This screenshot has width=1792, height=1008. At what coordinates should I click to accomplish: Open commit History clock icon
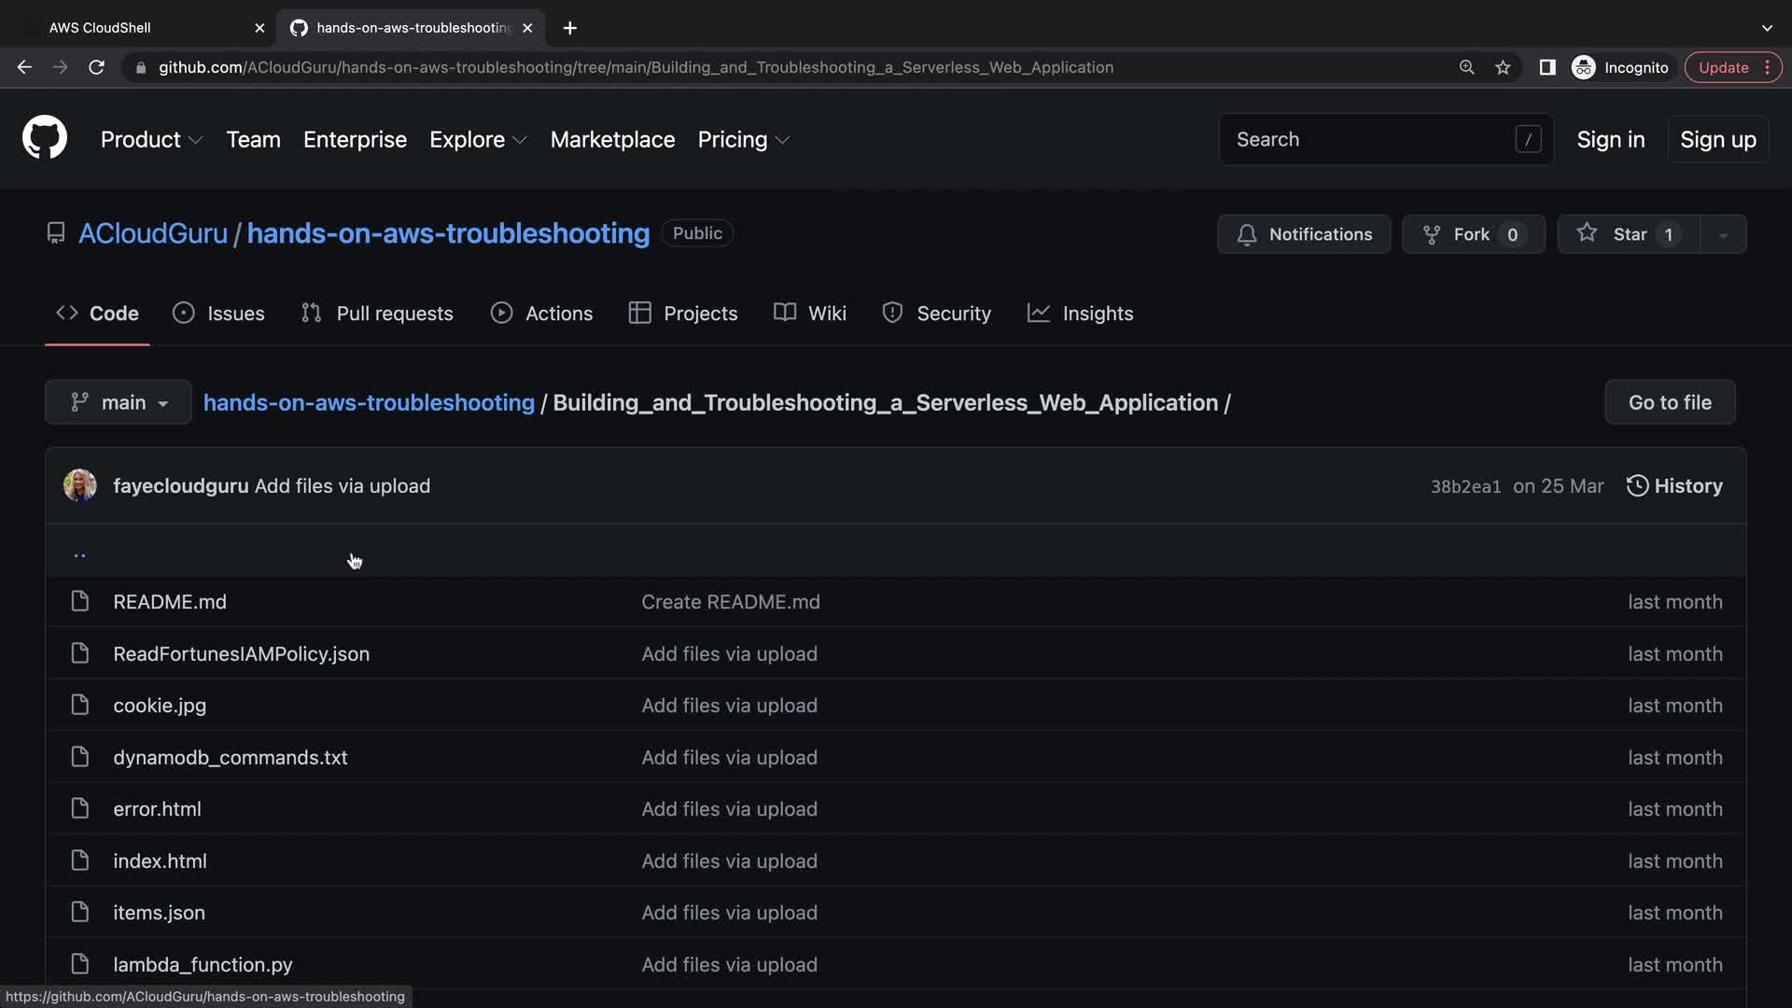tap(1637, 485)
